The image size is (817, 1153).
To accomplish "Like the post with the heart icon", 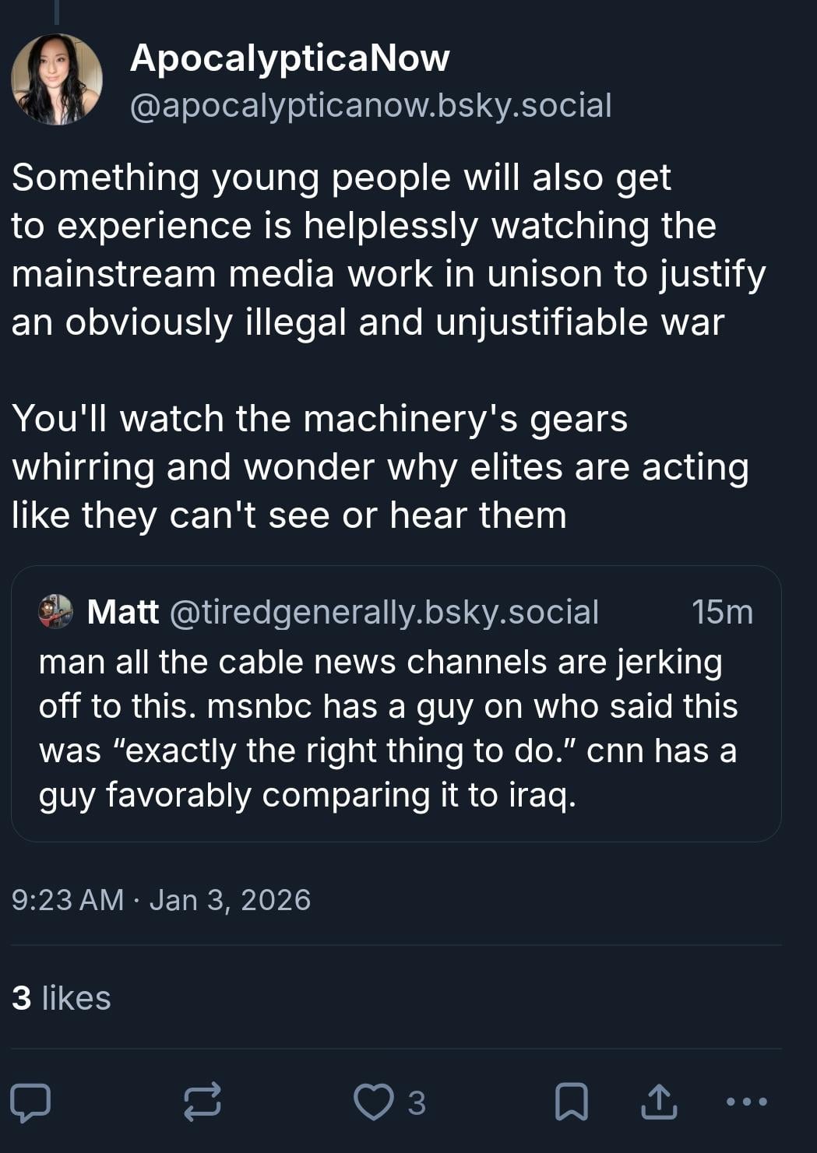I will tap(374, 1102).
